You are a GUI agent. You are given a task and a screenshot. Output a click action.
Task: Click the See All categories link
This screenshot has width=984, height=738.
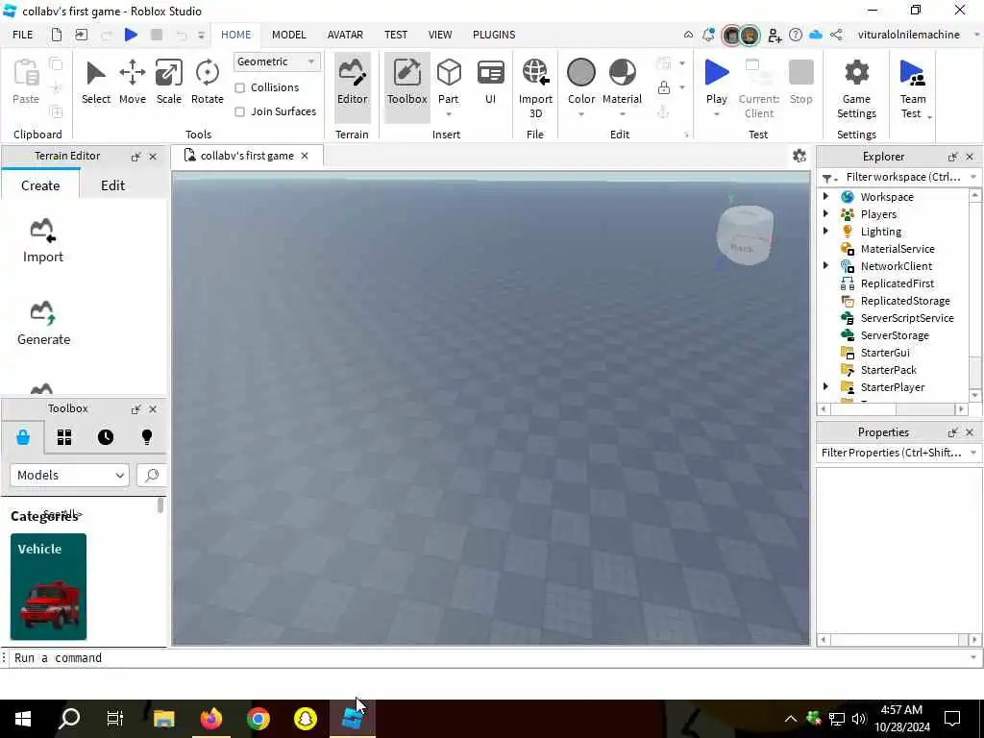[63, 514]
